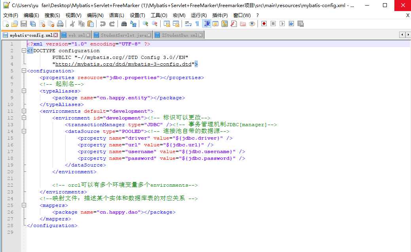411x252 pixels.
Task: Switch to the StudentServlet.java tab
Action: [123, 35]
